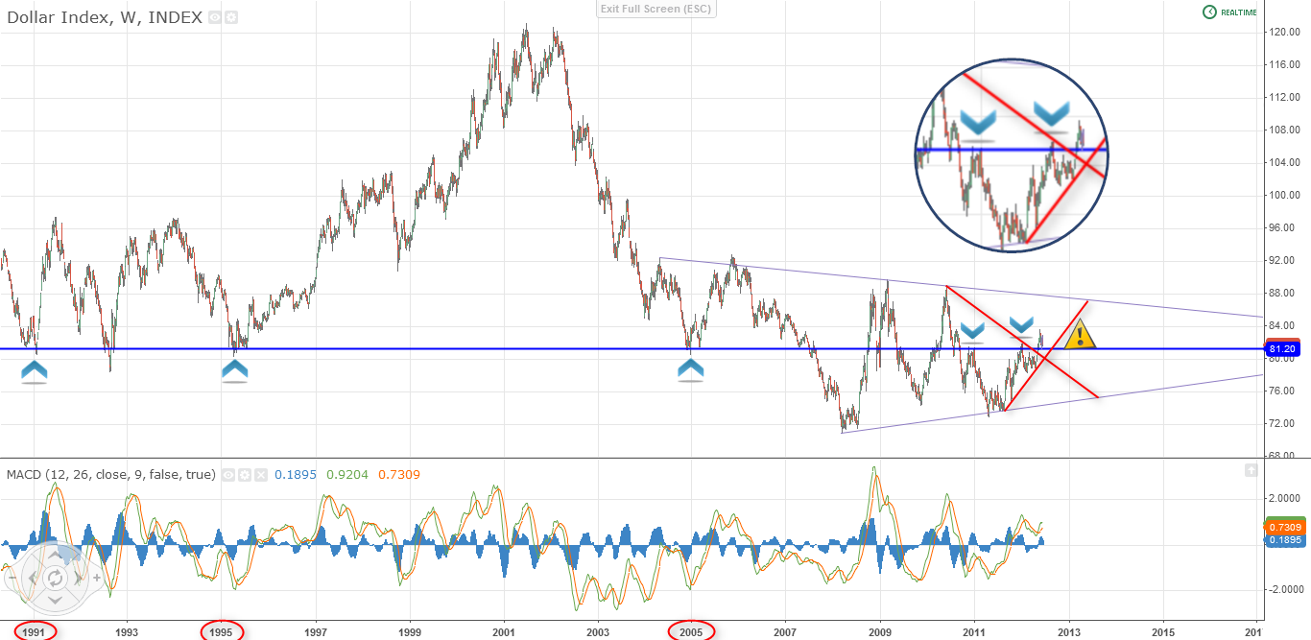Screen dimensions: 1311x640
Task: Click the 2005 label on time axis
Action: (691, 631)
